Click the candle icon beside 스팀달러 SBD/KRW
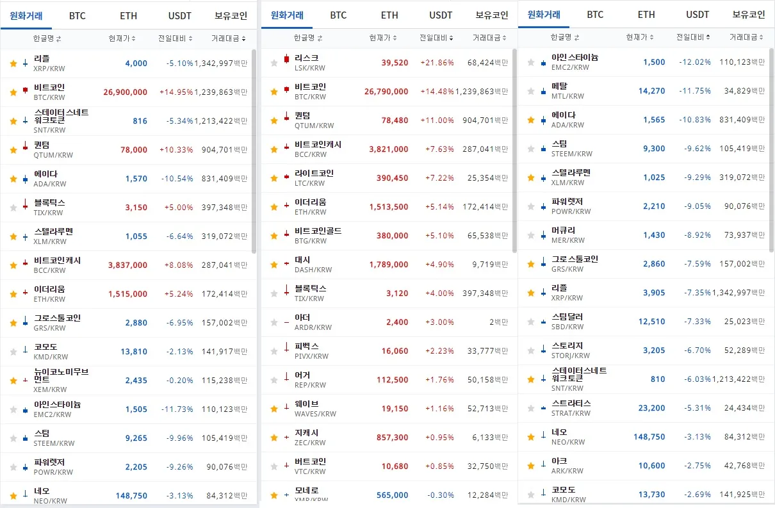The width and height of the screenshot is (775, 508). (x=543, y=322)
